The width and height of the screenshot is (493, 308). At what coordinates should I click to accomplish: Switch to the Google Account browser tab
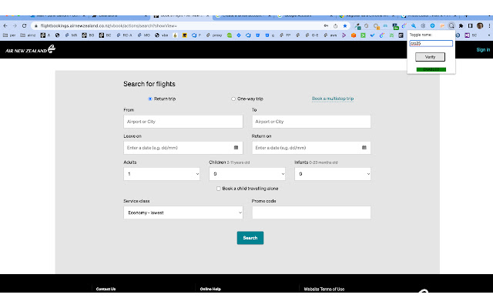[305, 15]
